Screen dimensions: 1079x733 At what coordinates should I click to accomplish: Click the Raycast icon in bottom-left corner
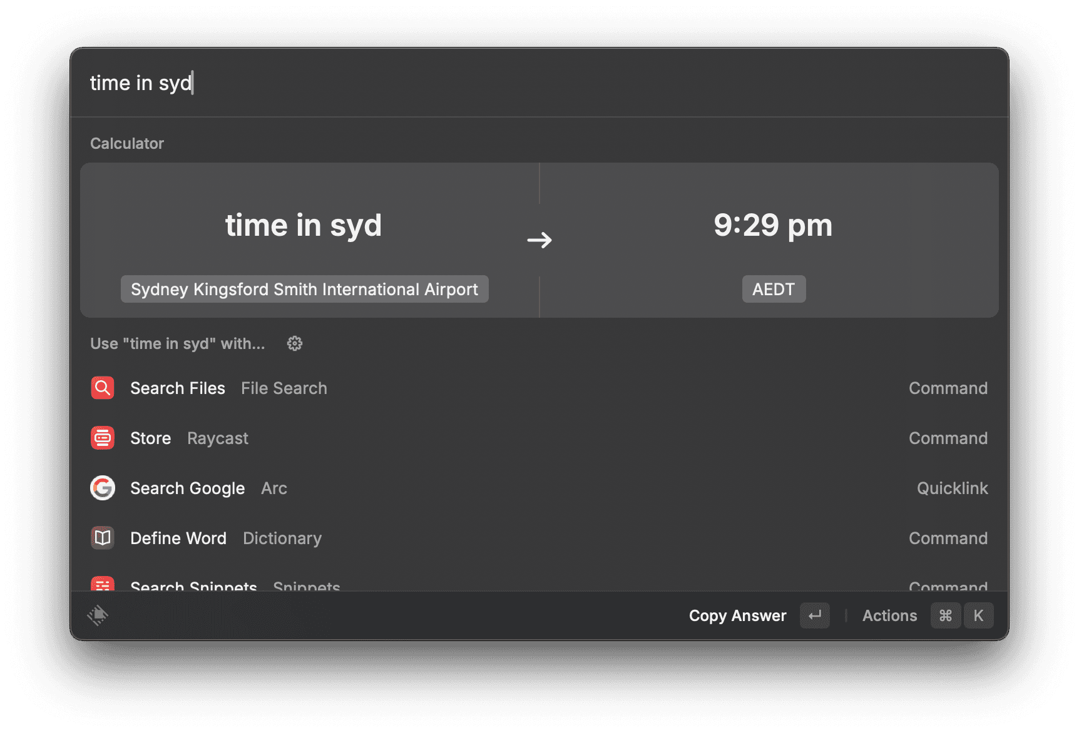(x=98, y=615)
